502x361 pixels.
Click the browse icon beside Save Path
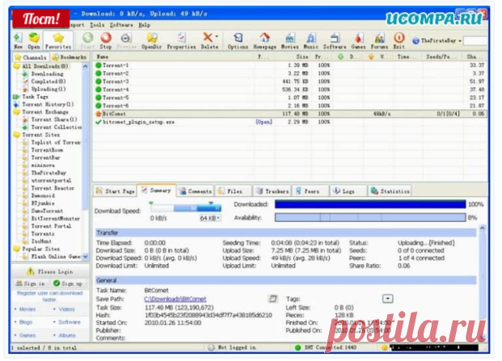coord(272,299)
